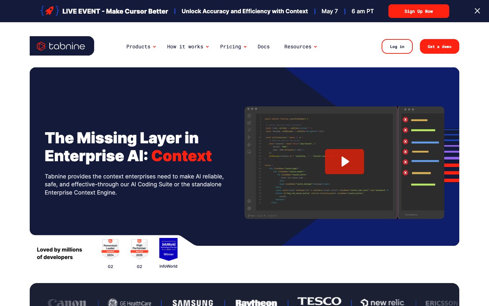Click the GE HealthCare logo

(x=130, y=303)
